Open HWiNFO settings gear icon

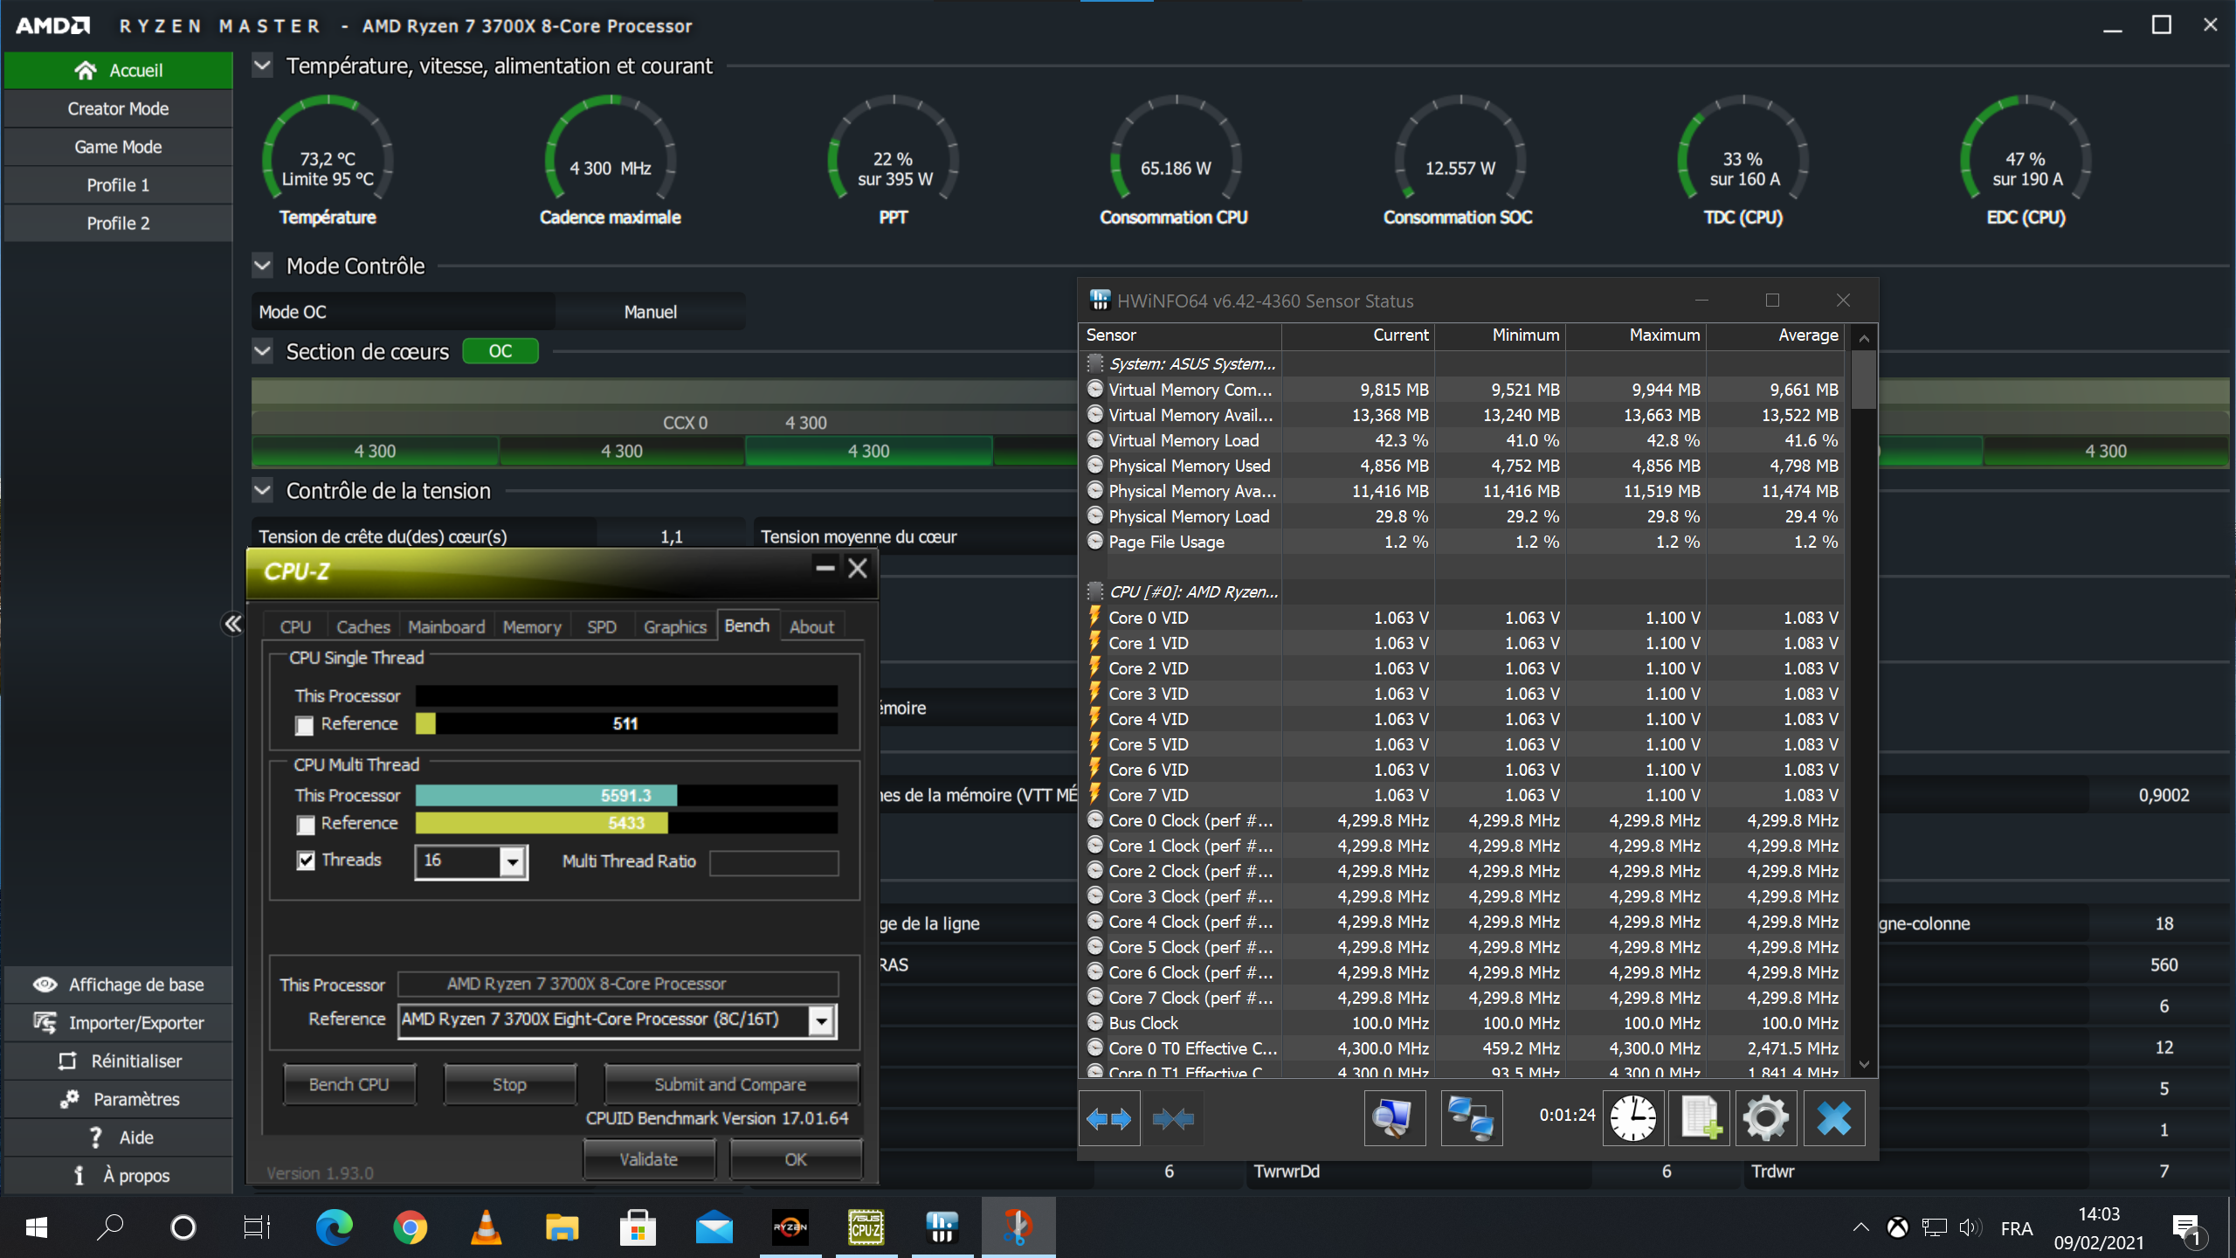[x=1765, y=1117]
